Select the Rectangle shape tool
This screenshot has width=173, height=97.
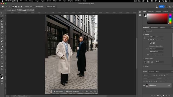point(2,64)
